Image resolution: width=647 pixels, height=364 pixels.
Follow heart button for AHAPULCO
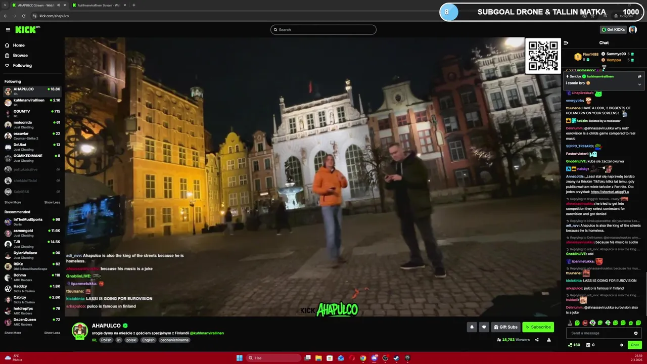[x=484, y=327]
